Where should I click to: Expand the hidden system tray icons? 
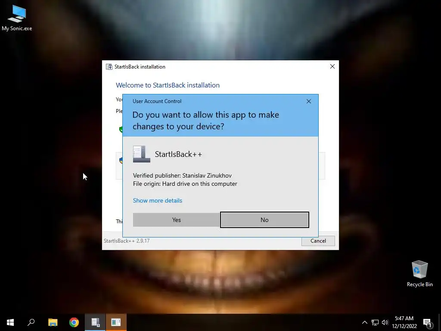click(364, 322)
